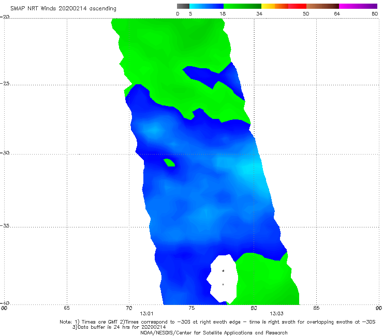The image size is (383, 336).
Task: Click the swath time '13:03'
Action: (276, 314)
